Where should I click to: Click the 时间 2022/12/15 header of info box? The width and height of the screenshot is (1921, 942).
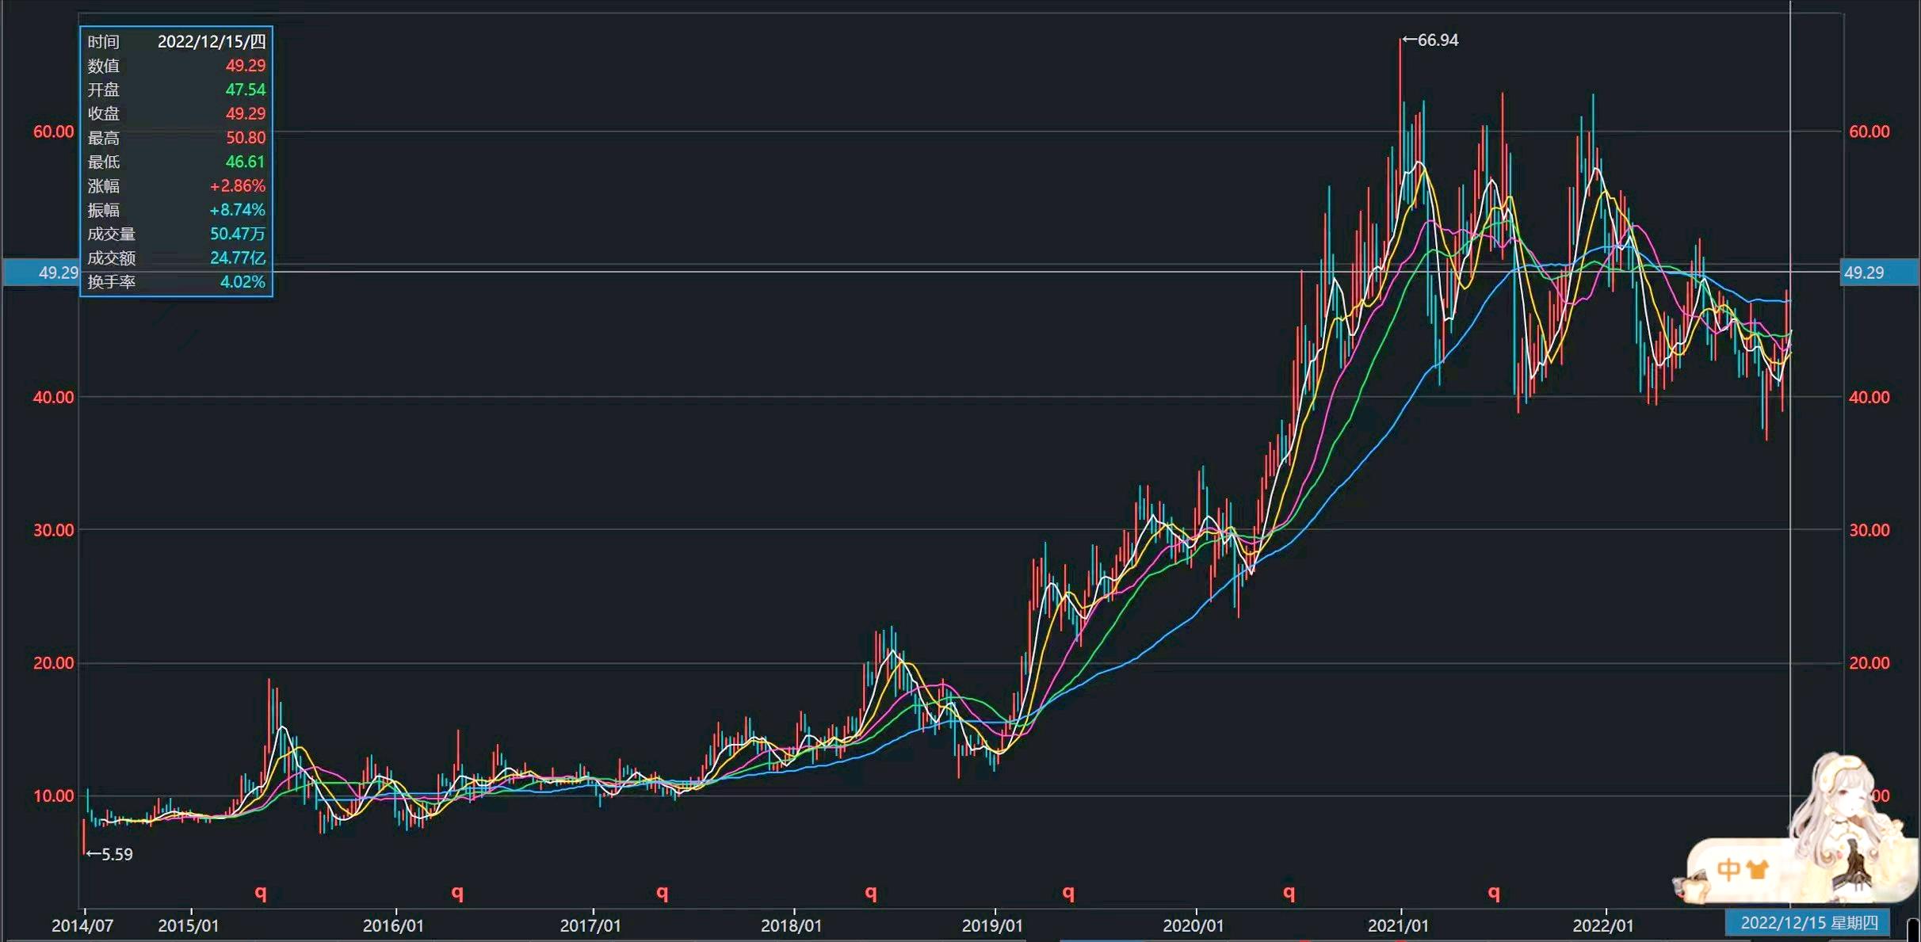(176, 41)
